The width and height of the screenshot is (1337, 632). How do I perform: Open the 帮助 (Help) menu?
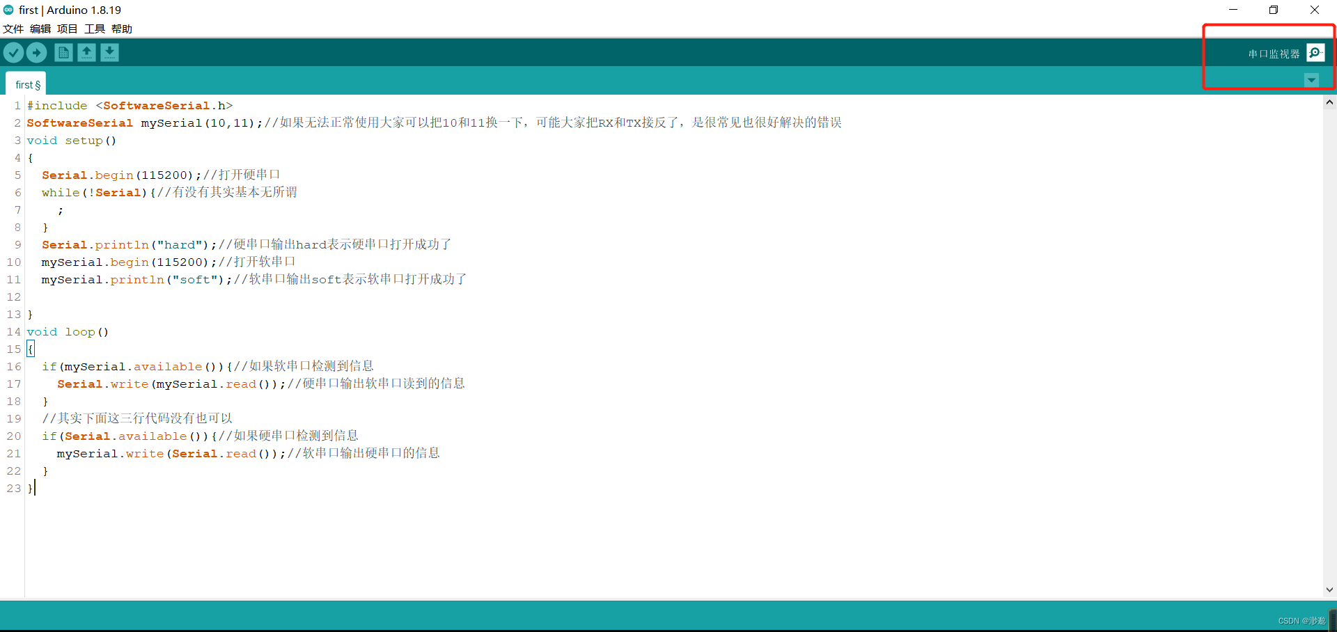pos(121,29)
